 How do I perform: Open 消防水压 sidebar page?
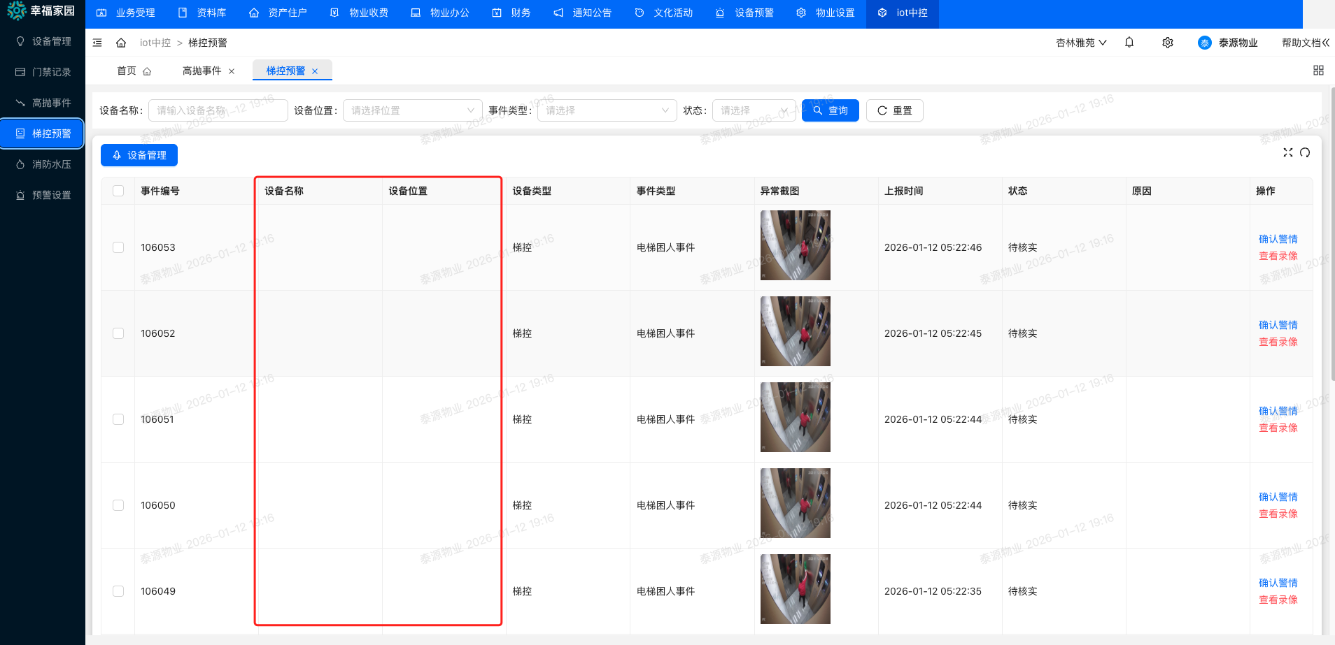coord(42,164)
